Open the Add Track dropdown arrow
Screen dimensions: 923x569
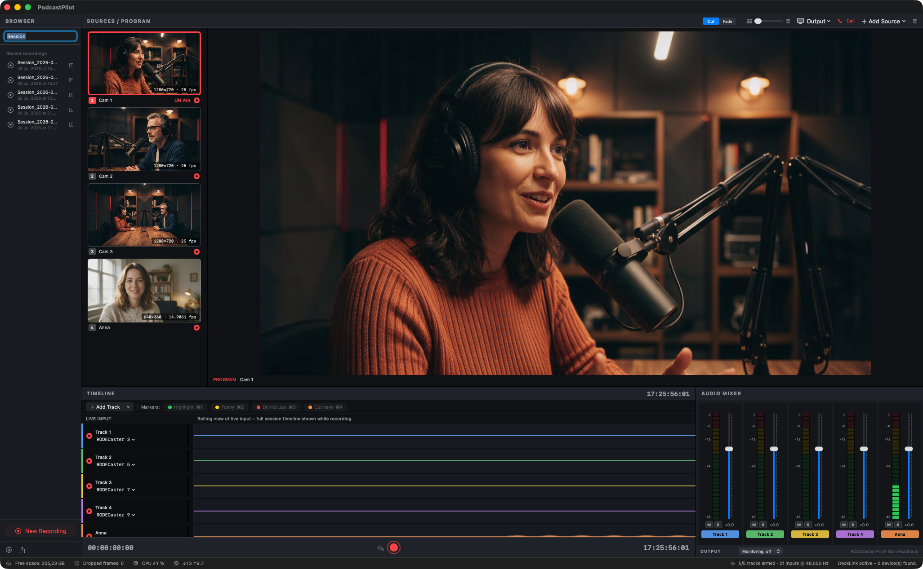(128, 407)
